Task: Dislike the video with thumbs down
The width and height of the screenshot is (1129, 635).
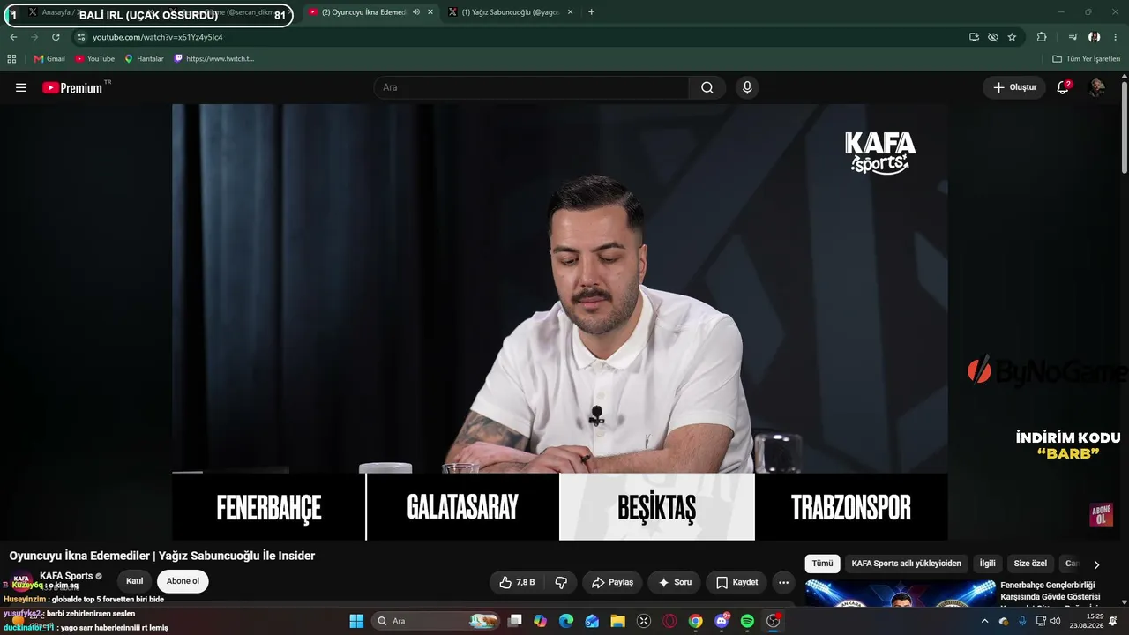Action: click(561, 582)
